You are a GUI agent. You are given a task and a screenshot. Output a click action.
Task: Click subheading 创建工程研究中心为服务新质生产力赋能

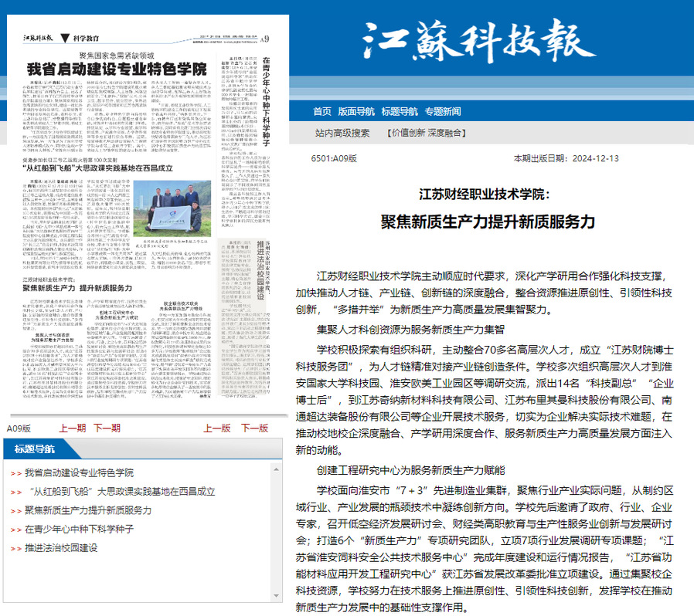tap(410, 470)
